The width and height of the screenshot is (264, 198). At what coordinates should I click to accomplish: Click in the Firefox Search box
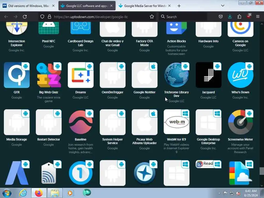point(183,17)
